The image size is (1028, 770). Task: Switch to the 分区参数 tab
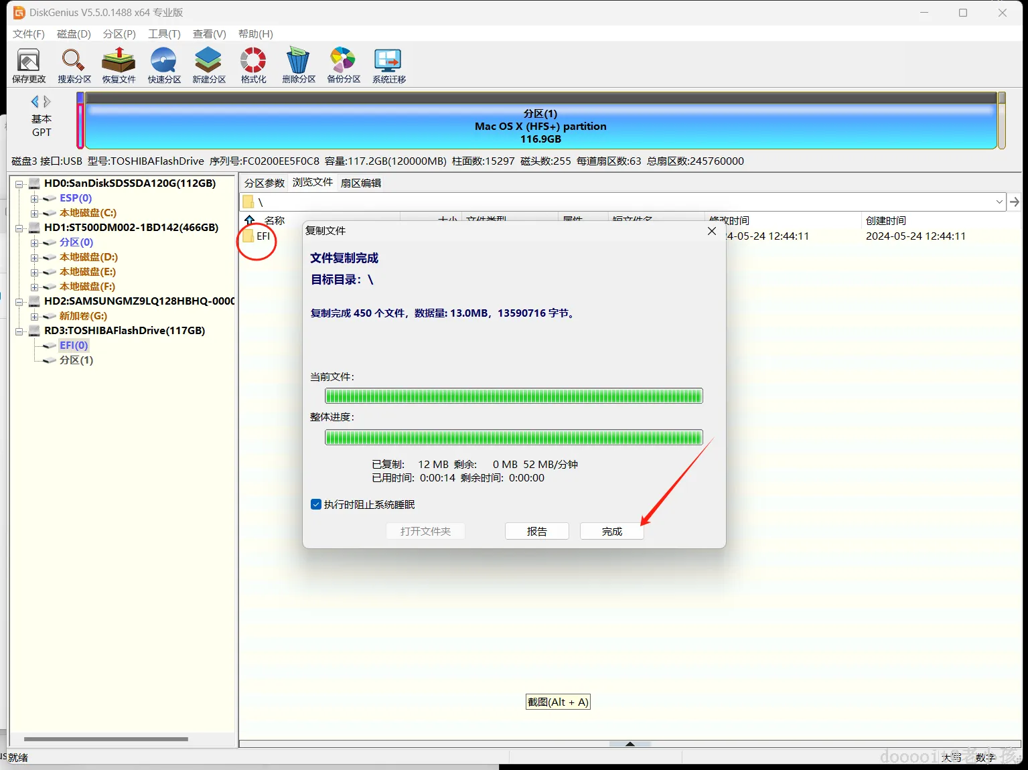(x=265, y=183)
